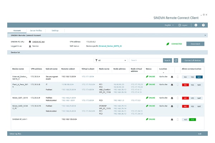
Task: Enable NAT for Plant_A_Press_S615
Action: click(x=199, y=85)
